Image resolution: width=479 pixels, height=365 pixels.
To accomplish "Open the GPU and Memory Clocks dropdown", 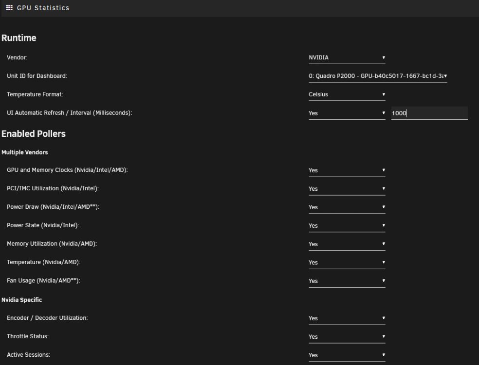I will pos(347,170).
